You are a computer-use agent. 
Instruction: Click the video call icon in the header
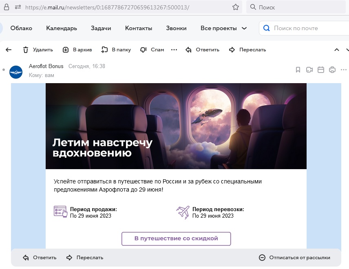pyautogui.click(x=309, y=70)
